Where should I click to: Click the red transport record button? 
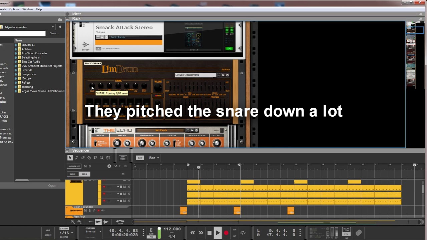click(x=226, y=233)
